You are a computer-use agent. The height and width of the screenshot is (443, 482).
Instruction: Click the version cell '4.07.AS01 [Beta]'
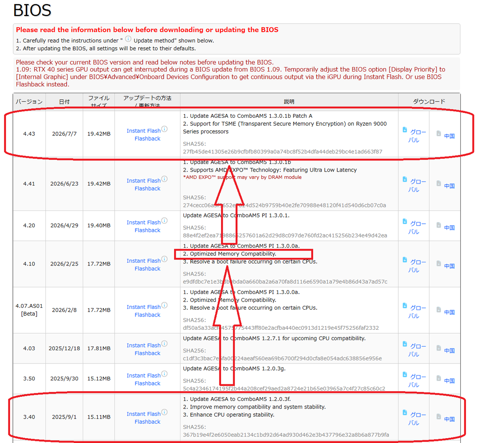point(29,310)
